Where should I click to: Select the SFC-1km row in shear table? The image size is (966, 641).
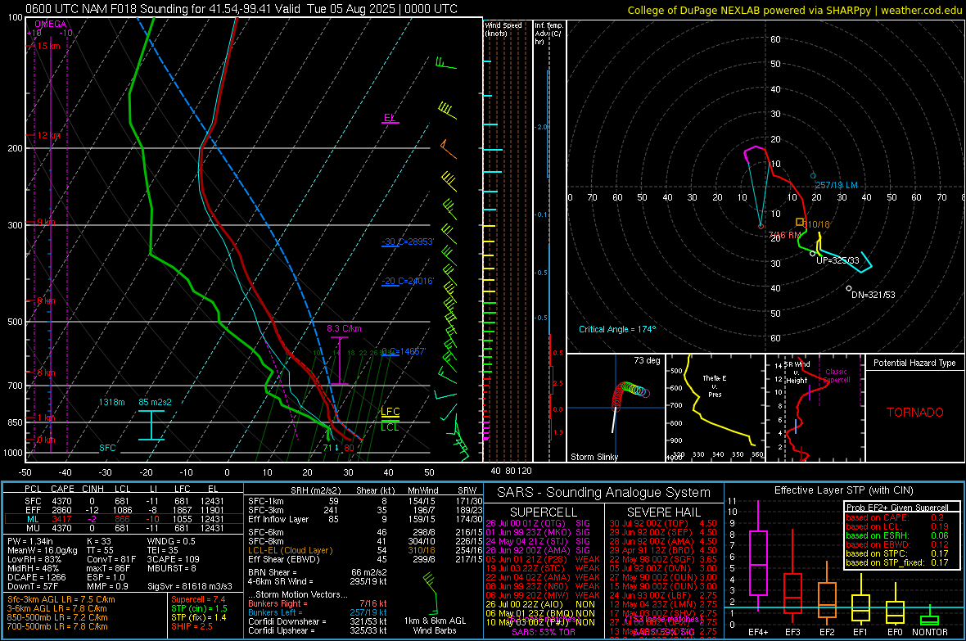click(365, 501)
